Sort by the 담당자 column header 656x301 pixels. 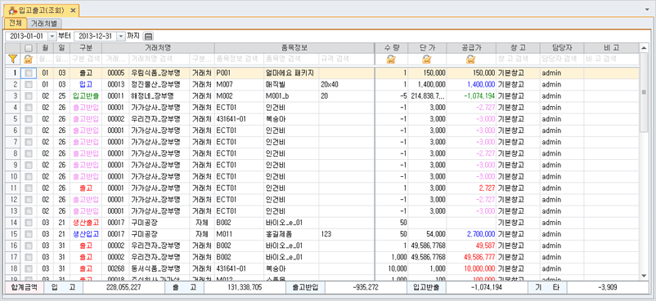[561, 48]
